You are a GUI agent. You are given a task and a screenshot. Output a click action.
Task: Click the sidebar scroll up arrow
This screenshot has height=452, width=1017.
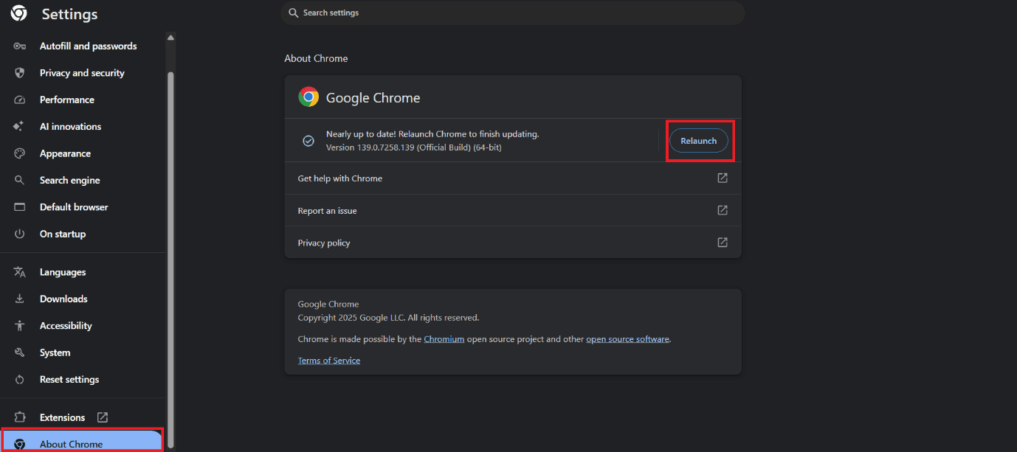coord(171,38)
